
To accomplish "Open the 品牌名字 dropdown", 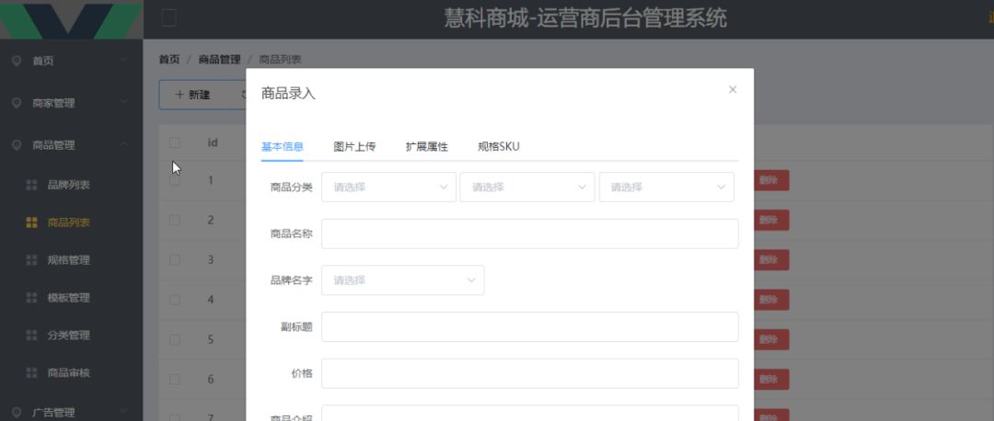I will (x=402, y=280).
